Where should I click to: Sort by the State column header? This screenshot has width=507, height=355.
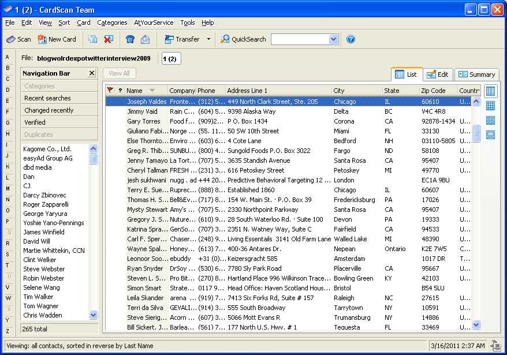[x=401, y=91]
